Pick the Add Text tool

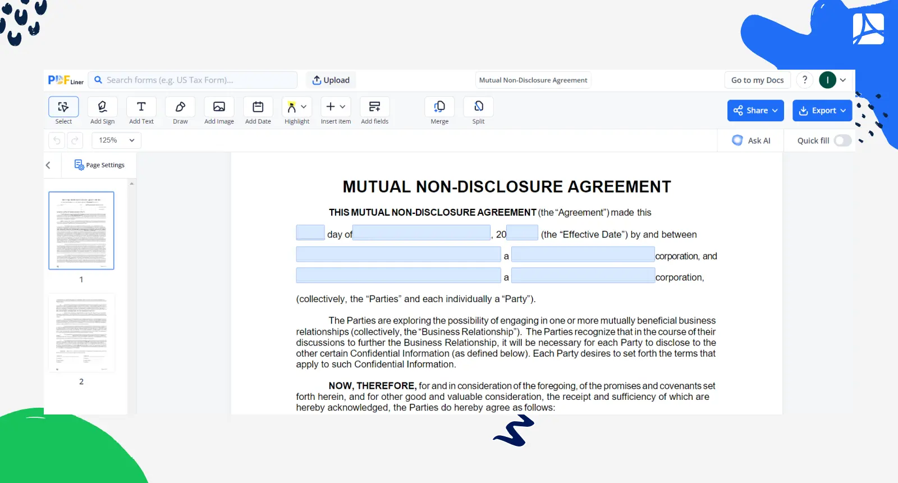pos(141,107)
